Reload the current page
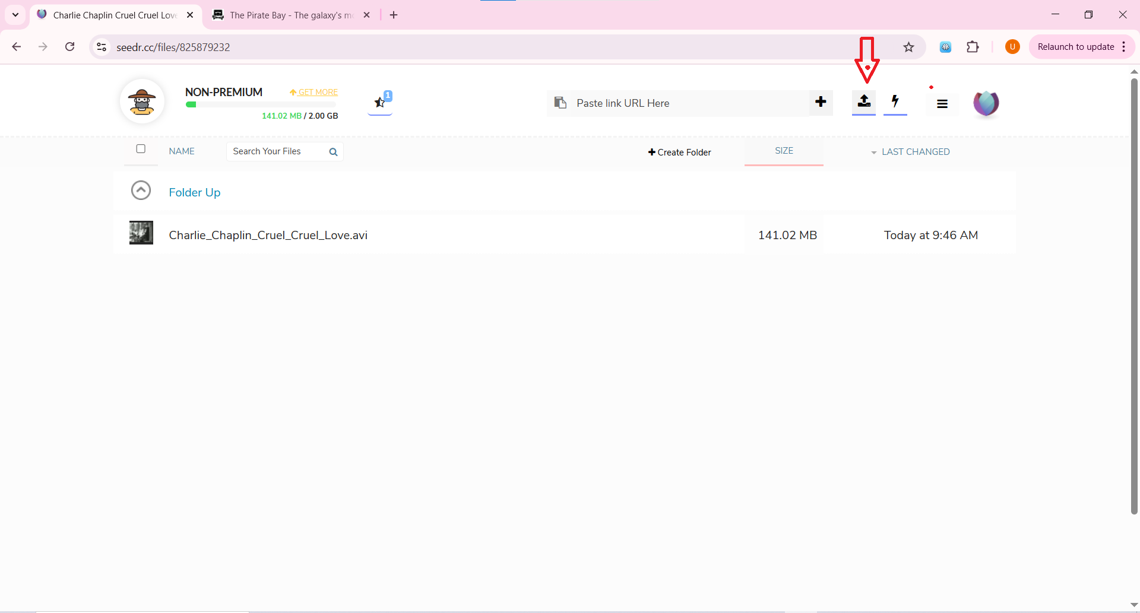The image size is (1140, 613). [70, 47]
